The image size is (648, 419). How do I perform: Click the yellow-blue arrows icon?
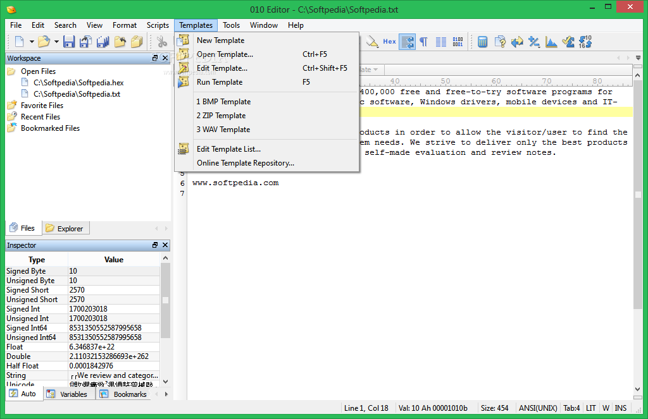point(517,41)
